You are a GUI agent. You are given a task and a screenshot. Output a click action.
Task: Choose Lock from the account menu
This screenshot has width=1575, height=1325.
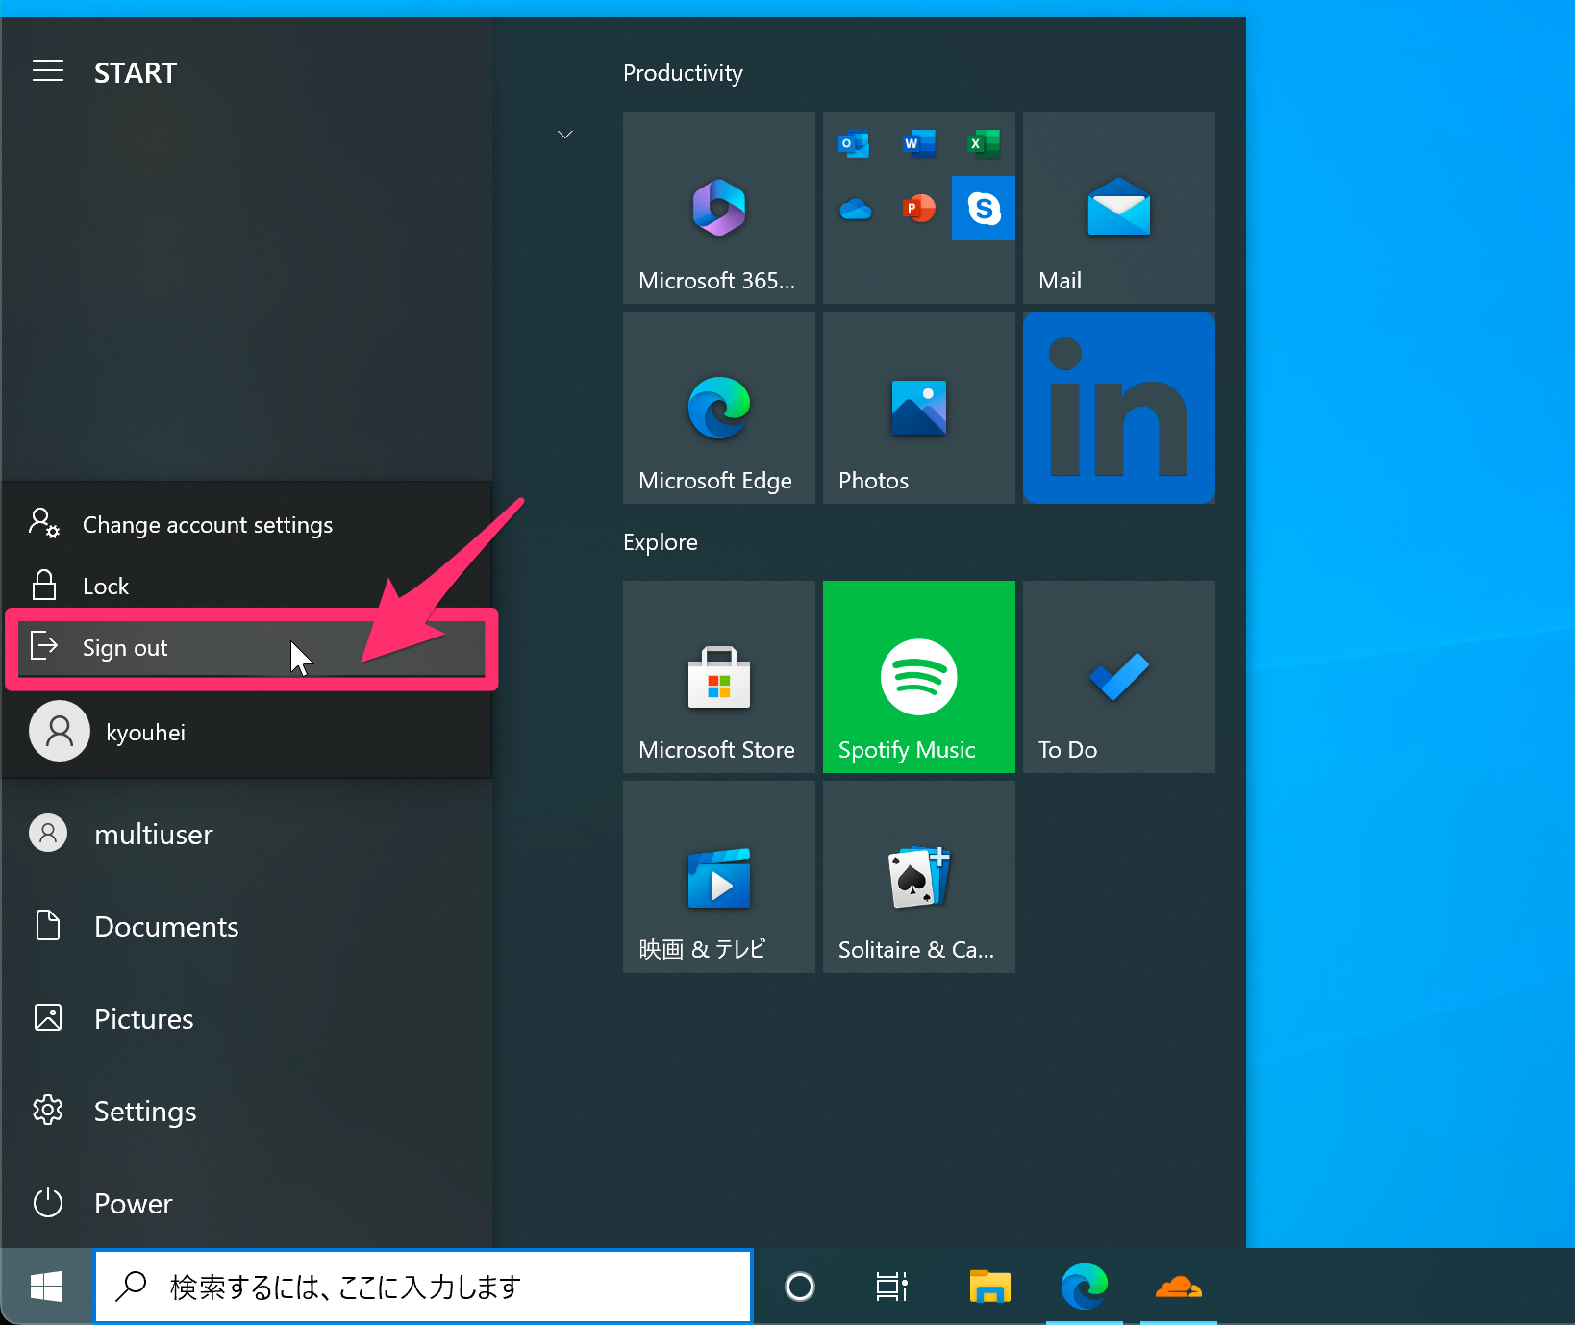point(247,587)
